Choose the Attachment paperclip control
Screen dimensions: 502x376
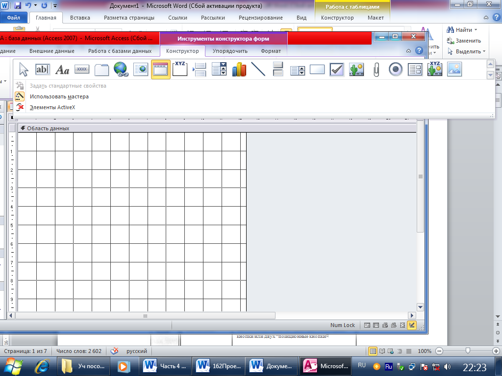[x=376, y=70]
